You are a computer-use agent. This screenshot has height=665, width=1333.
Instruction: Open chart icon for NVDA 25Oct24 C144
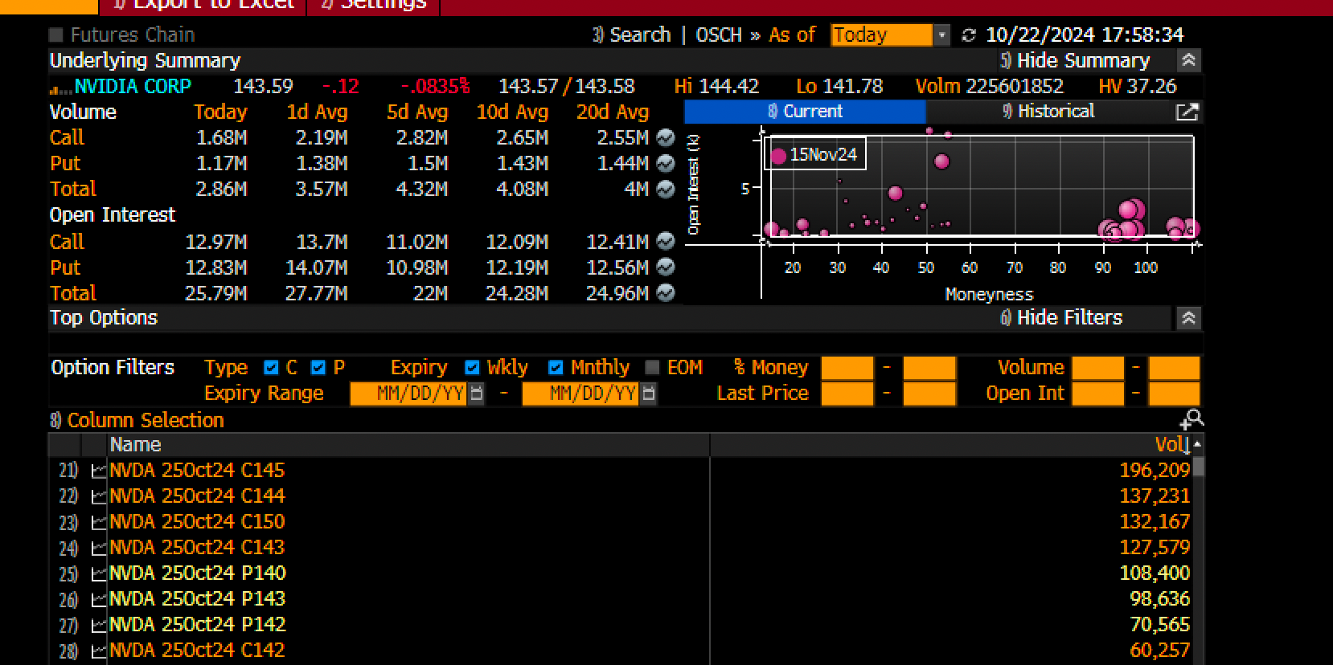pos(99,497)
